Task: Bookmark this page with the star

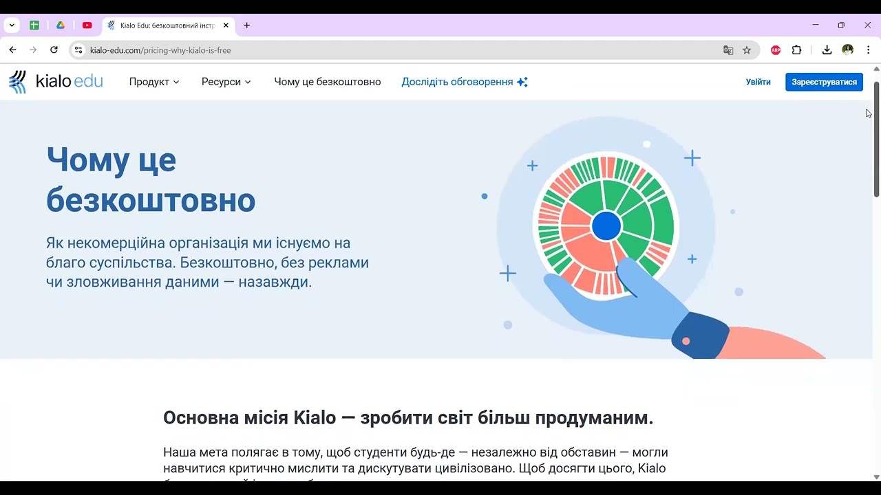Action: tap(747, 50)
